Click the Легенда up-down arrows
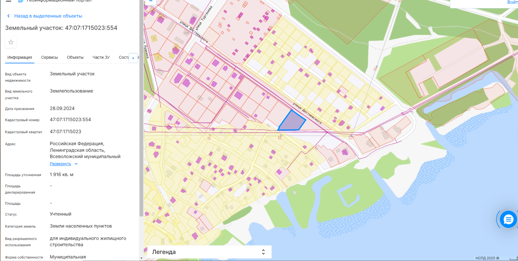Screen dimensions: 518x261 pos(263,252)
